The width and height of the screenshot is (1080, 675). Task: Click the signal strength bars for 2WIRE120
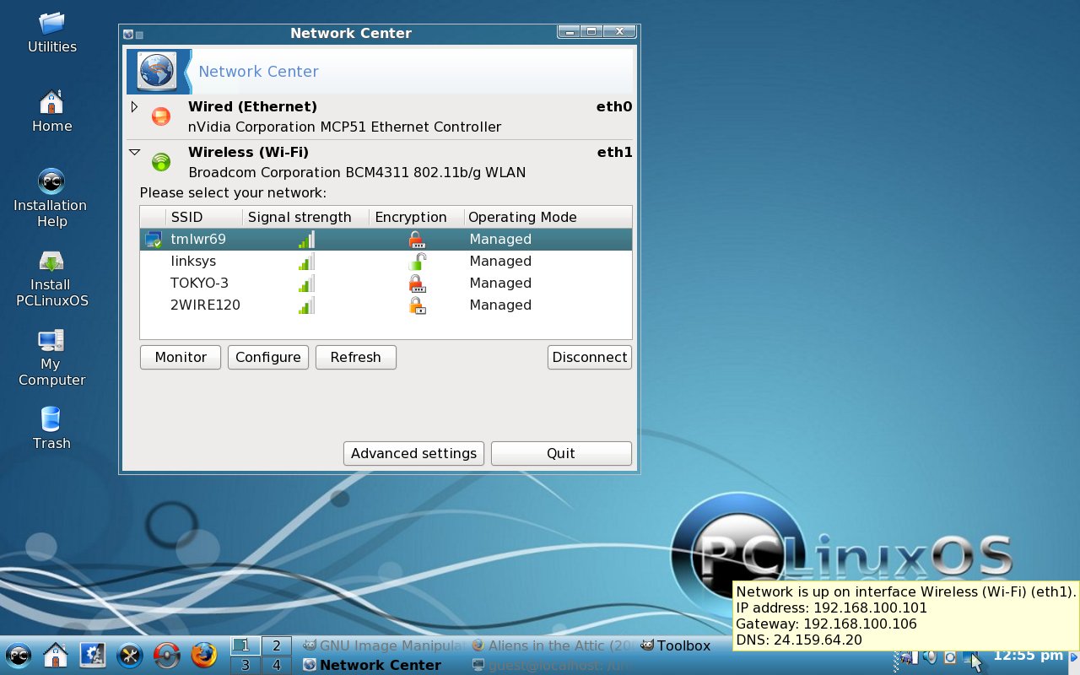(x=306, y=305)
